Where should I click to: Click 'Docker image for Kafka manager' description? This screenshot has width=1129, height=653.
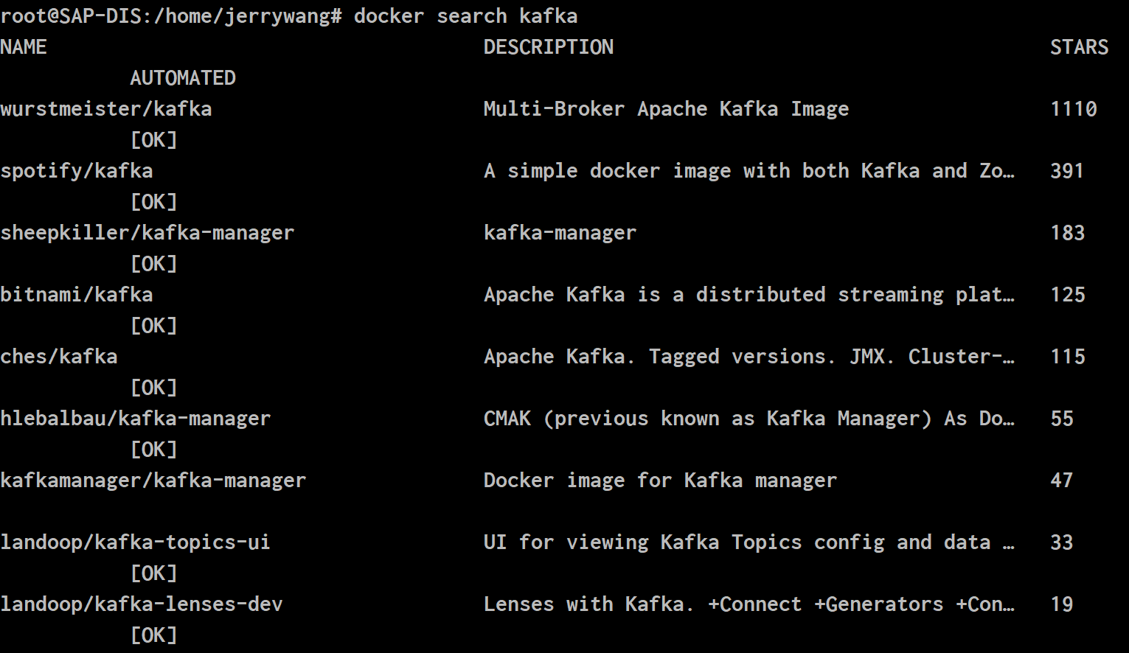click(661, 481)
